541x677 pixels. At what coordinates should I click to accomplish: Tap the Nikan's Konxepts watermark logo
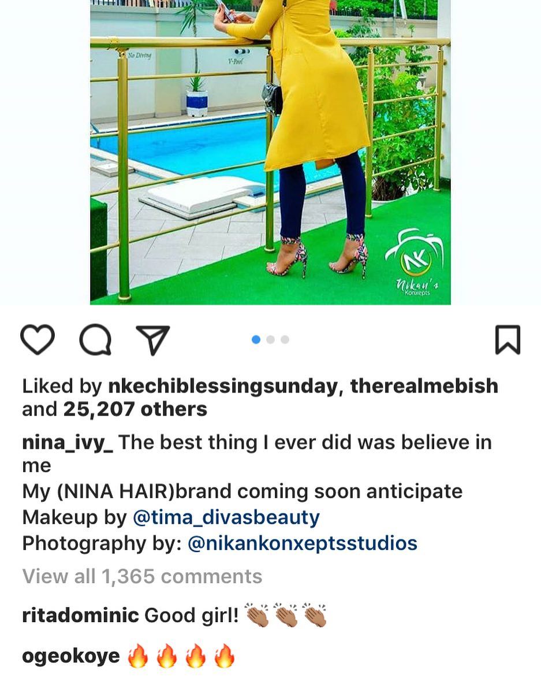tap(414, 262)
